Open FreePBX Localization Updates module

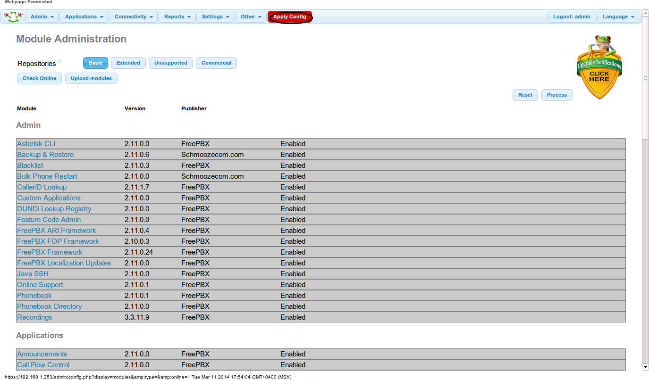64,263
